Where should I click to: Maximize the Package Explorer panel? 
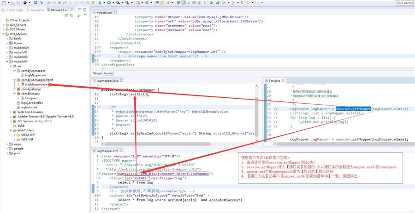(x=85, y=10)
